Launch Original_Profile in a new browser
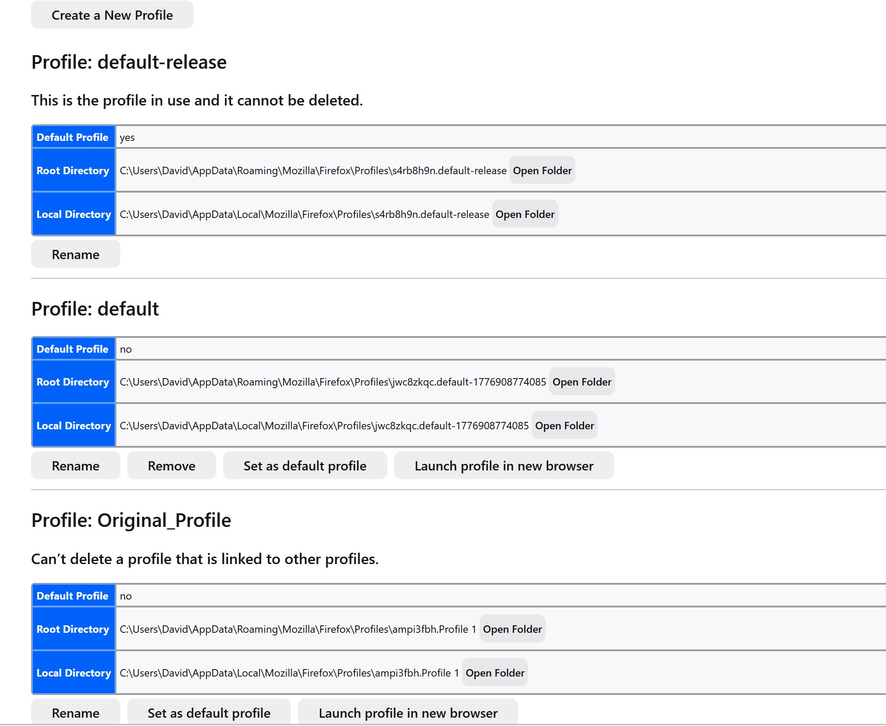The image size is (886, 726). click(407, 713)
